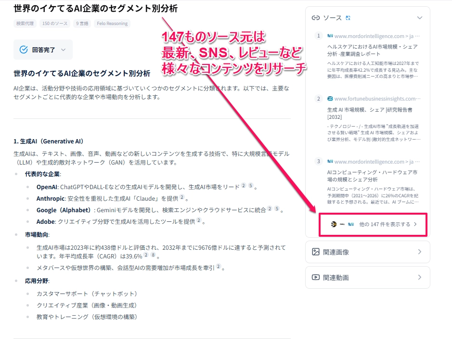Viewport: 452px width, 346px height.
Task: Click the bold OpenAI company name
Action: [47, 187]
